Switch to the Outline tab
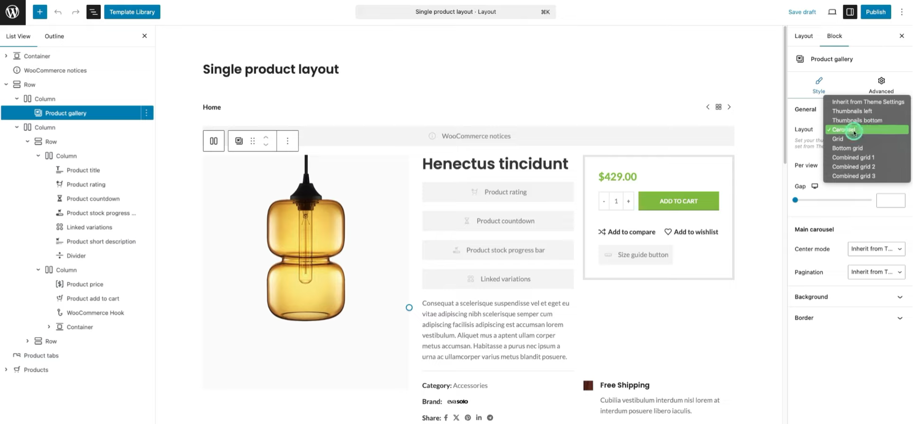The height and width of the screenshot is (424, 919). coord(54,36)
